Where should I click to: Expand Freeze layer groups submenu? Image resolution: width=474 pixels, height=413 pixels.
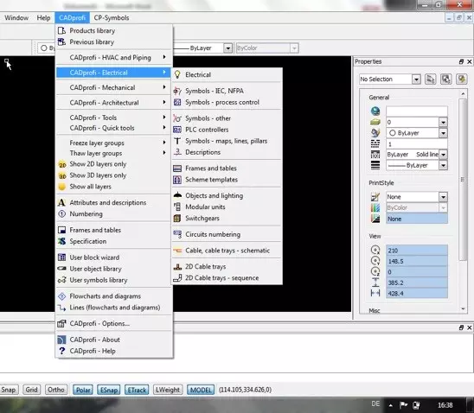pyautogui.click(x=114, y=143)
